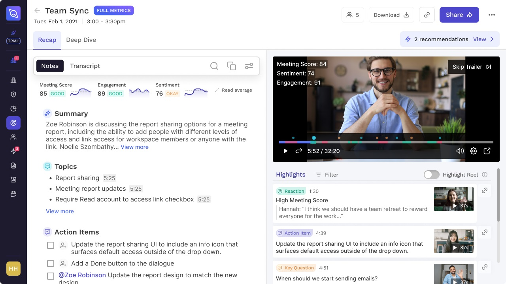Click the copy notes icon
This screenshot has width=506, height=284.
click(232, 66)
